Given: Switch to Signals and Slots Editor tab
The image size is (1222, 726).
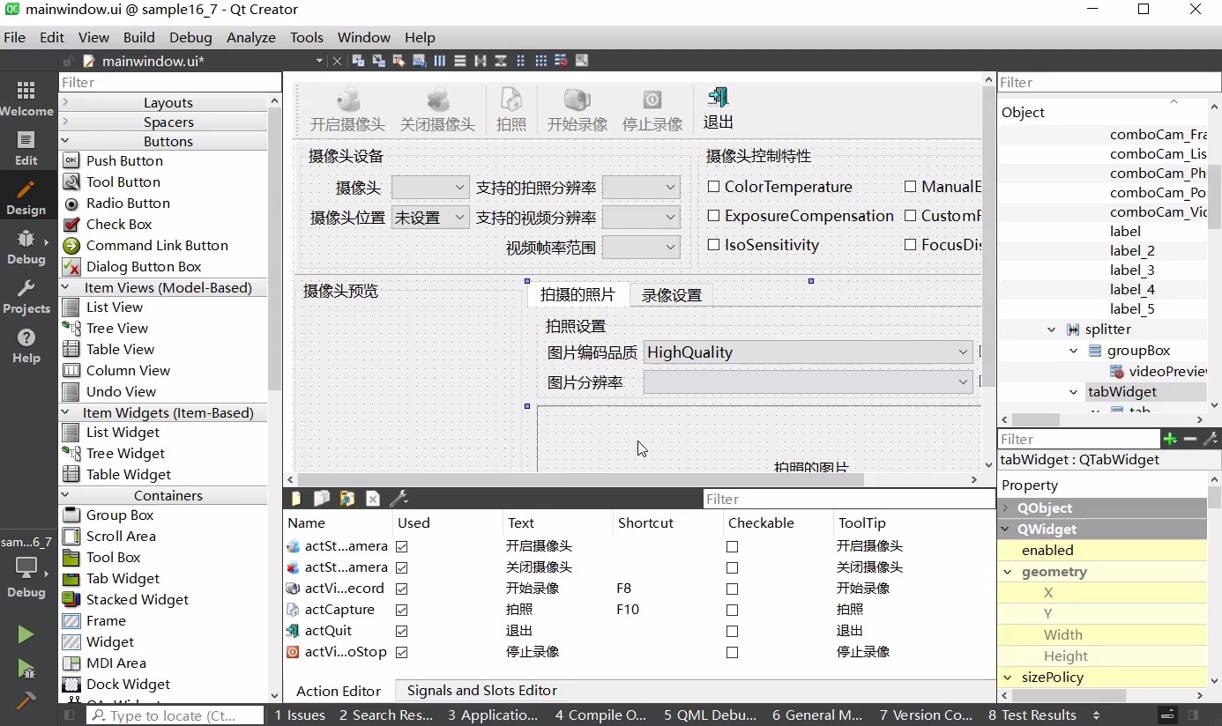Looking at the screenshot, I should tap(482, 690).
